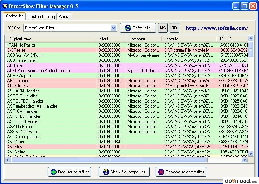The height and width of the screenshot is (184, 259).
Task: Select the ASF ACM Handler row
Action: point(127,91)
